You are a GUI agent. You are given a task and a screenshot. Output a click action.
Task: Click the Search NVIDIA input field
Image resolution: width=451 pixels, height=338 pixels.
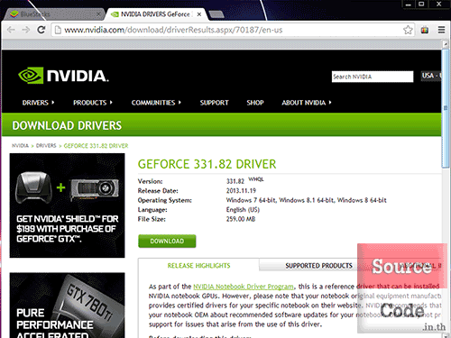(x=373, y=77)
